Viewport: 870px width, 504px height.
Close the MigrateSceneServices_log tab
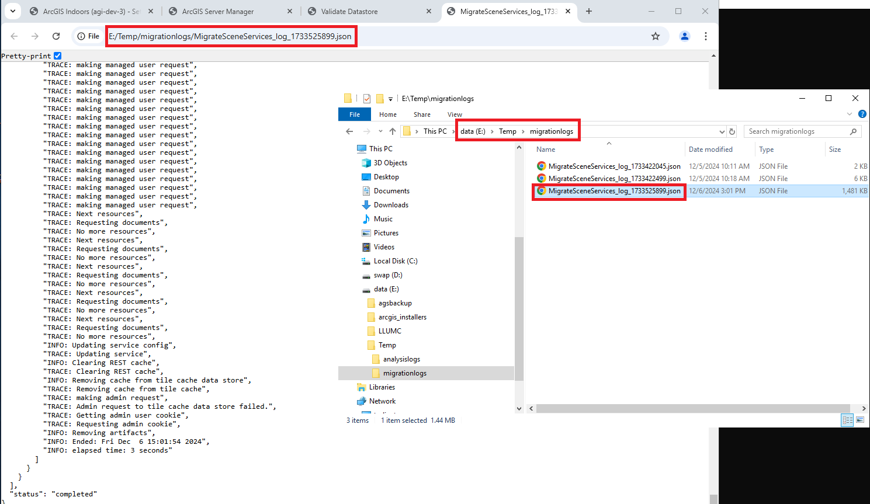(568, 12)
